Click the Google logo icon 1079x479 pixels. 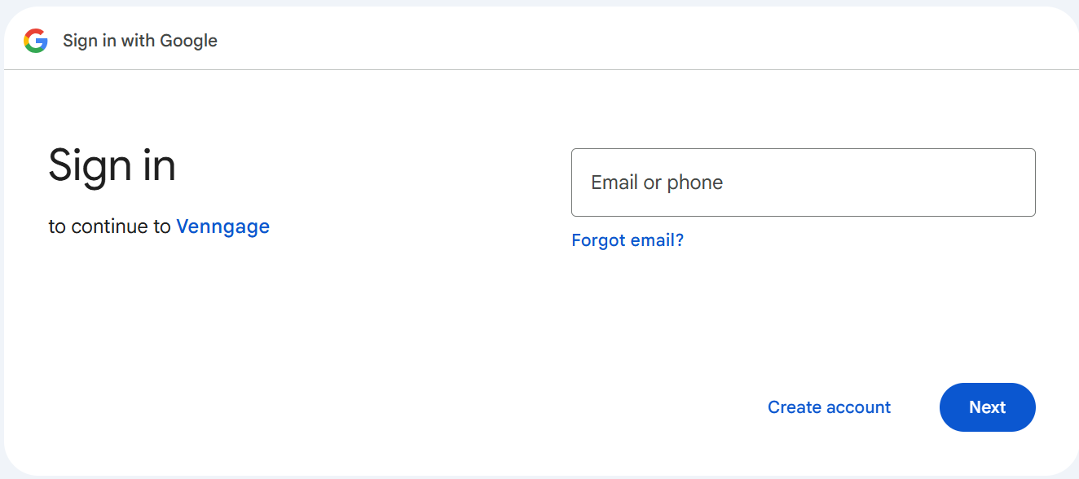(x=36, y=41)
